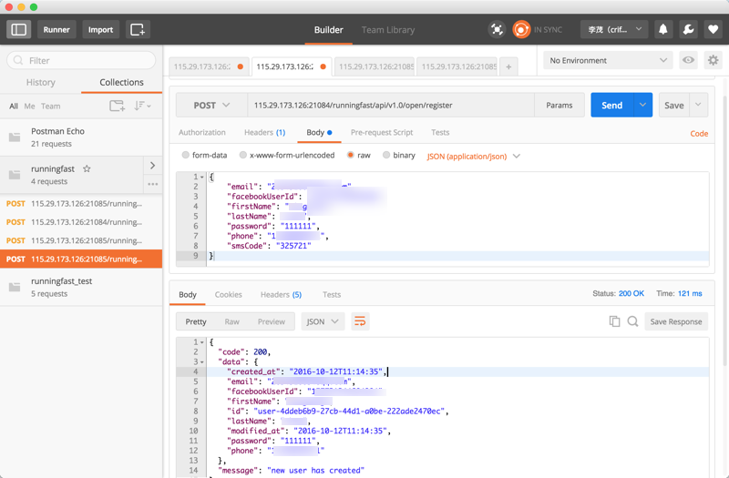Viewport: 729px width, 478px height.
Task: Search within the response body
Action: click(632, 321)
